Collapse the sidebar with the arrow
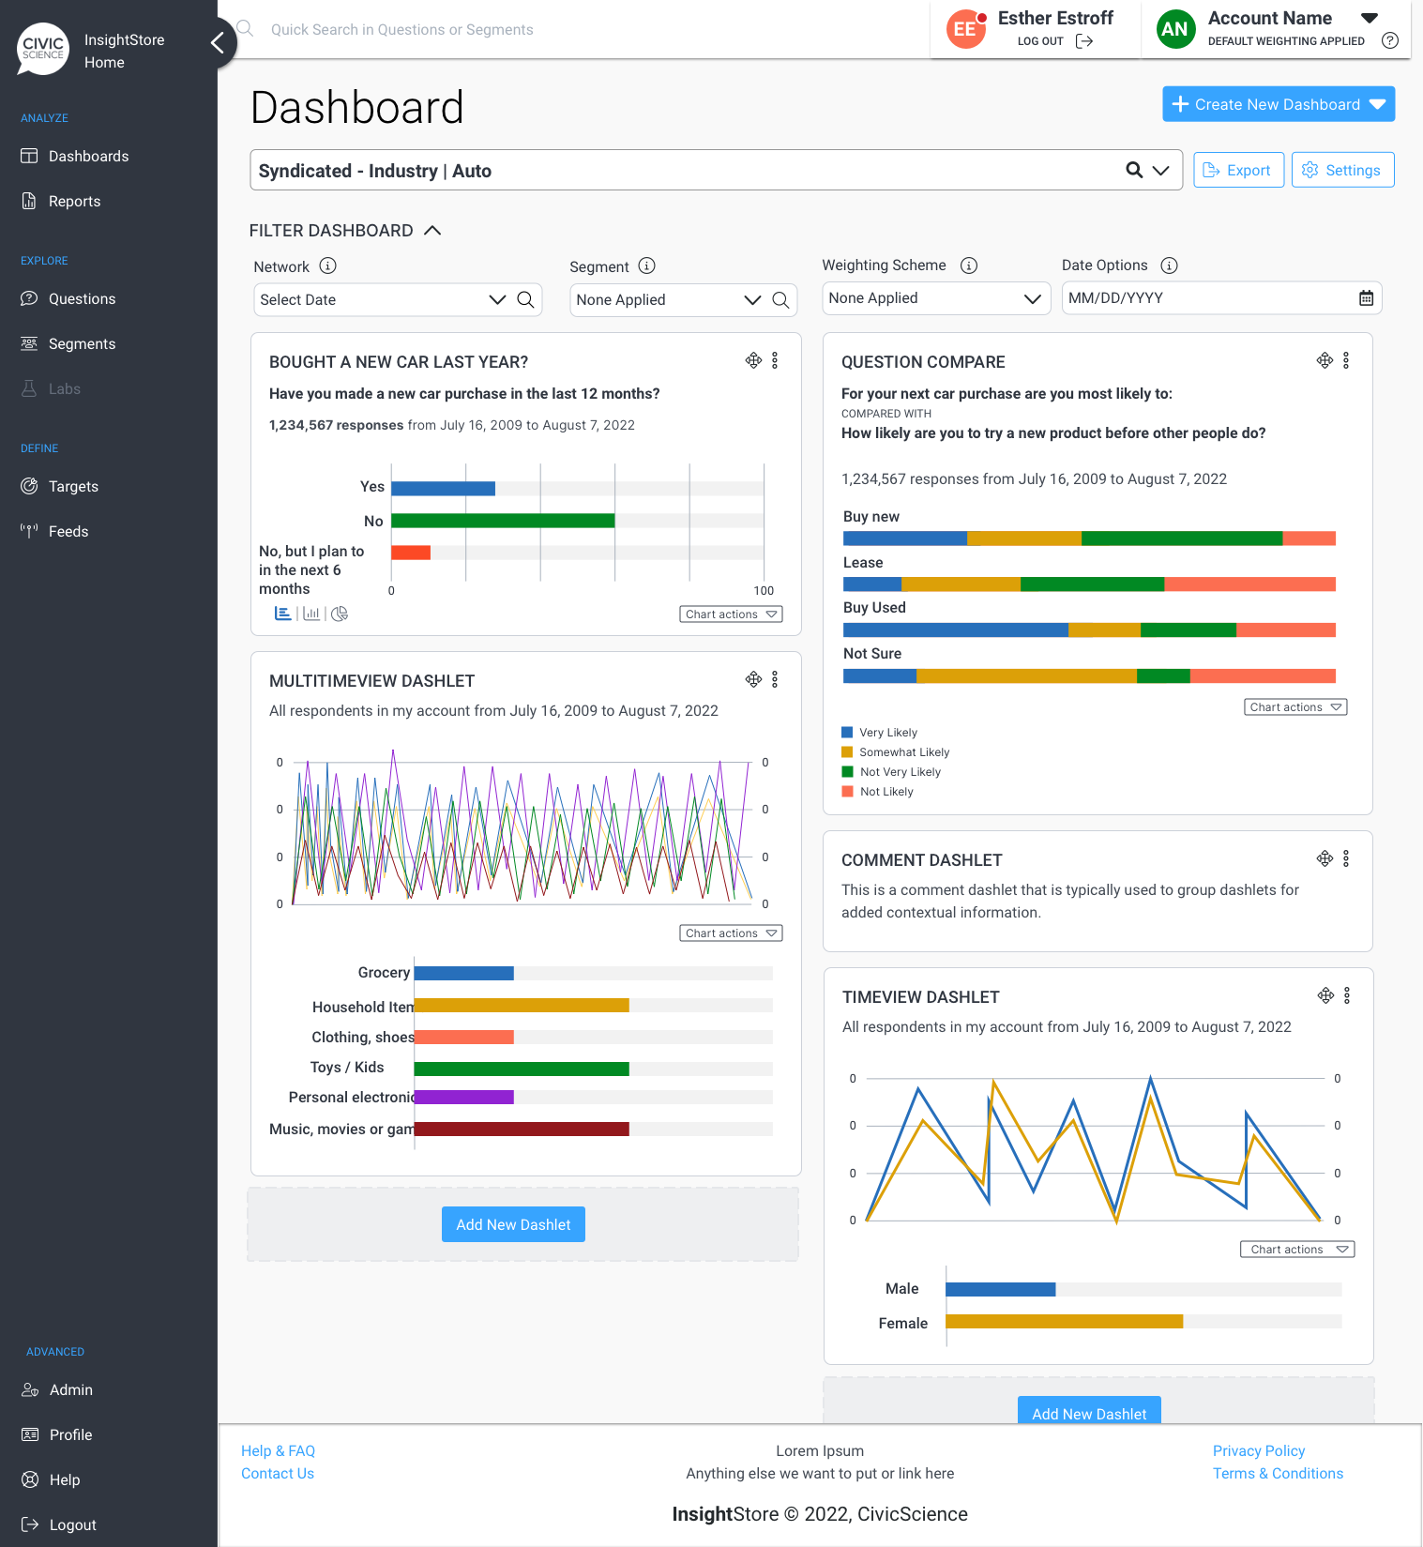This screenshot has width=1423, height=1547. (x=218, y=42)
